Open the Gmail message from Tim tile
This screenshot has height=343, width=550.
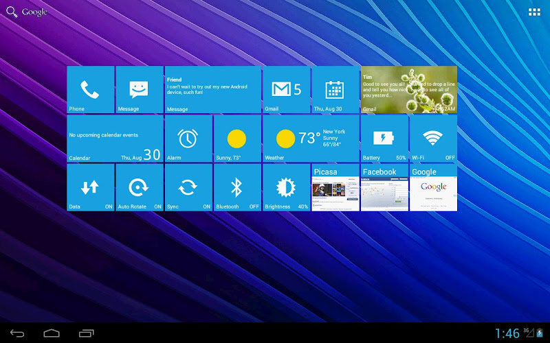point(409,90)
